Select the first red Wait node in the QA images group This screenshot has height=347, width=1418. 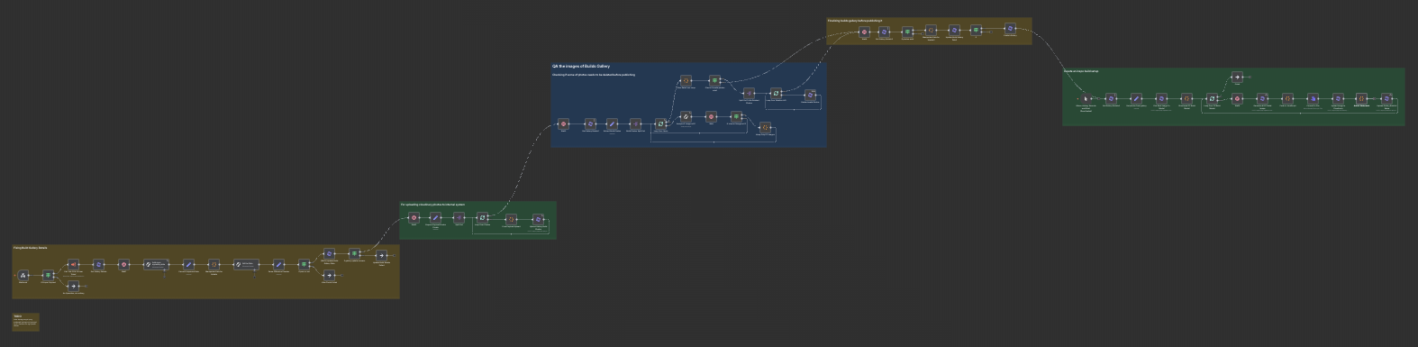563,123
